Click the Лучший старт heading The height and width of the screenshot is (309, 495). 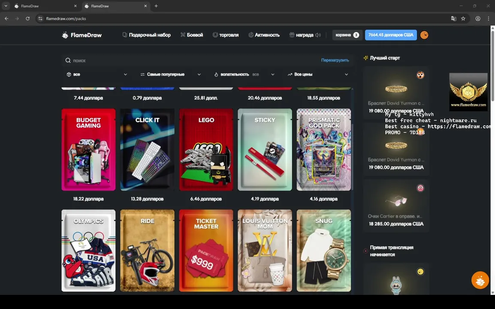[x=385, y=58]
